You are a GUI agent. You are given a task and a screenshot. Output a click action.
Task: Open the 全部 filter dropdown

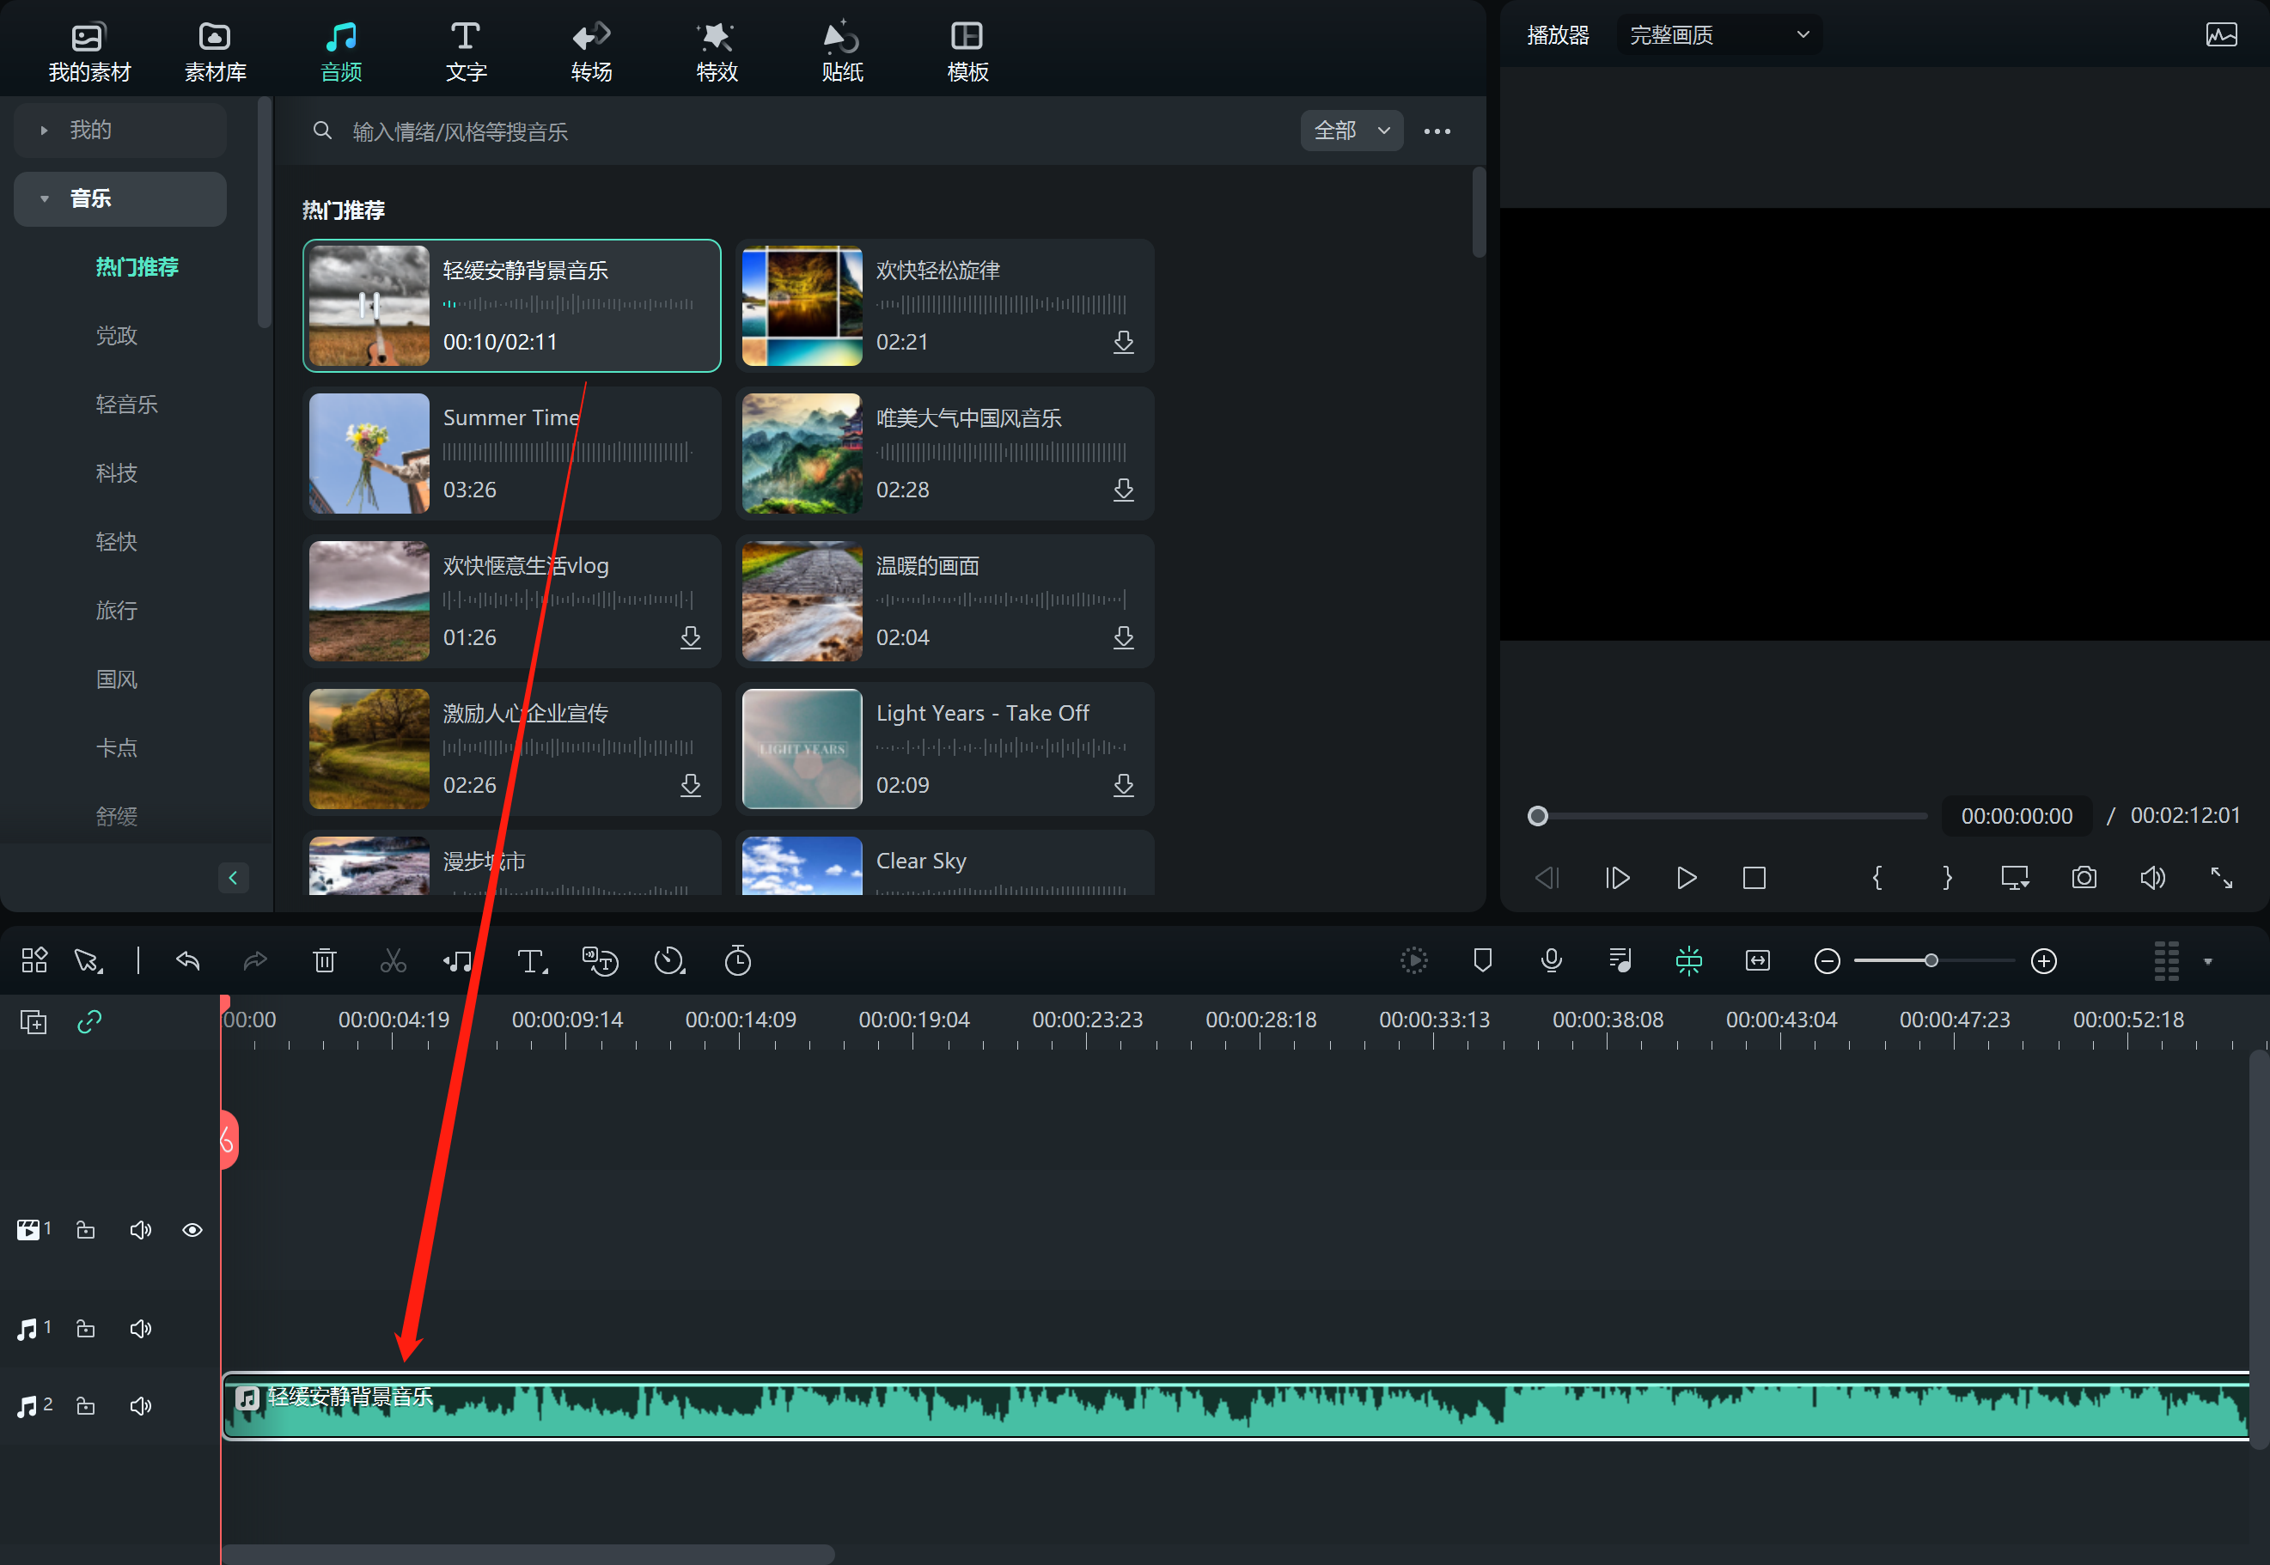click(x=1352, y=131)
